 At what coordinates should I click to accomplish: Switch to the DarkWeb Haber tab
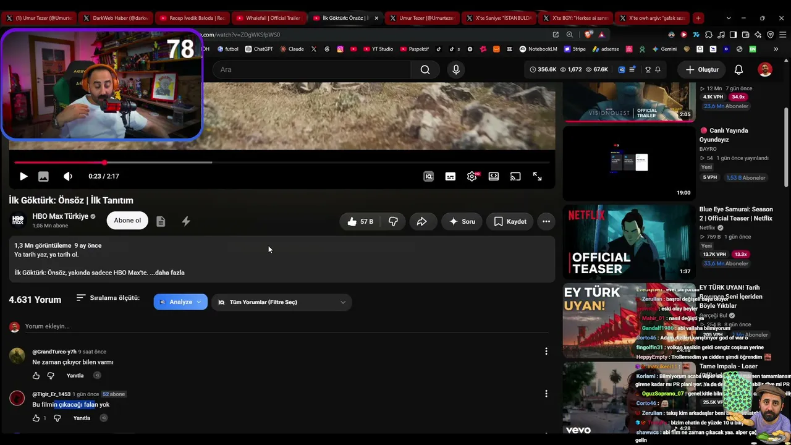tap(115, 18)
